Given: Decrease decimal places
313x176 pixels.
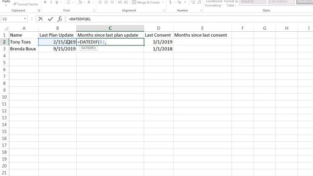Looking at the screenshot, I should pyautogui.click(x=199, y=2).
